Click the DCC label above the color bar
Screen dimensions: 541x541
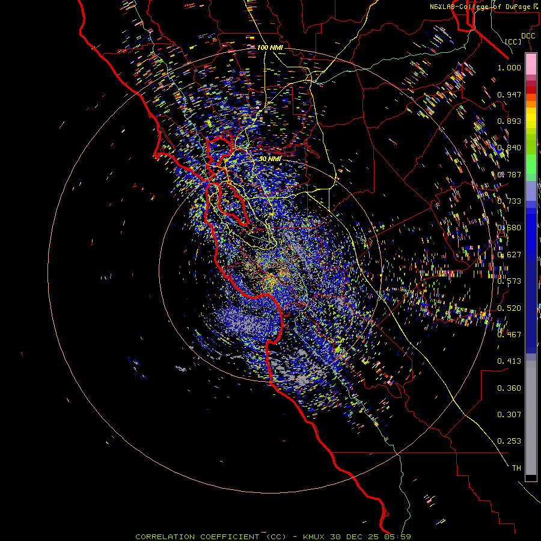[x=528, y=36]
